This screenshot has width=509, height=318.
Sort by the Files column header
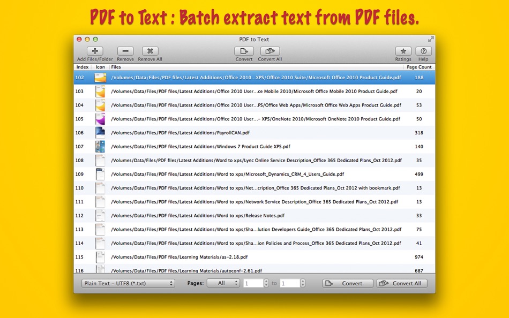coord(256,67)
